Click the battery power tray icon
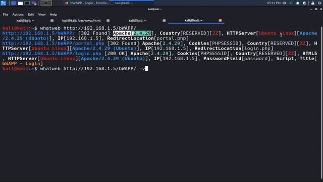The width and height of the screenshot is (323, 182). [304, 3]
